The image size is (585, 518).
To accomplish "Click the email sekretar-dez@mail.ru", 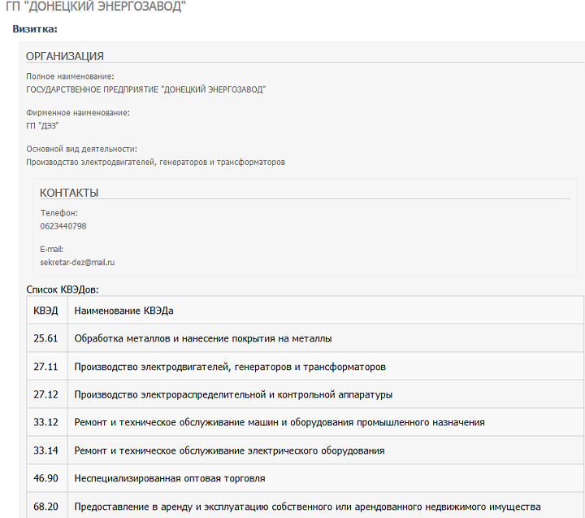I will click(x=77, y=262).
